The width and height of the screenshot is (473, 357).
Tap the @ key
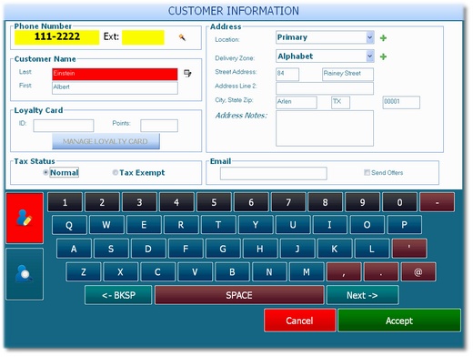point(418,272)
